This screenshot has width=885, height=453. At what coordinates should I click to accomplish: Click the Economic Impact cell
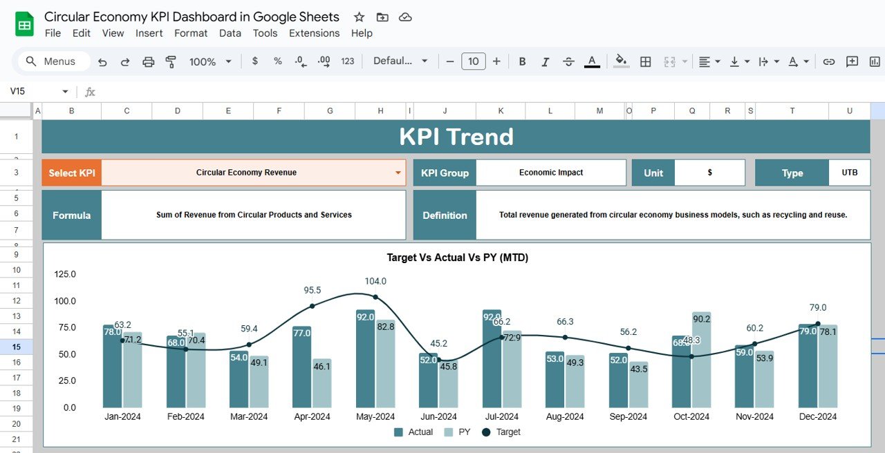pos(551,173)
